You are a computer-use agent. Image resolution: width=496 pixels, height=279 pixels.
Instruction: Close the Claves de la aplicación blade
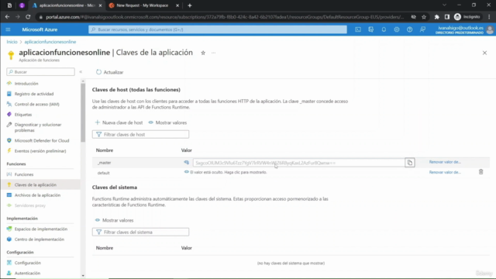pos(484,53)
